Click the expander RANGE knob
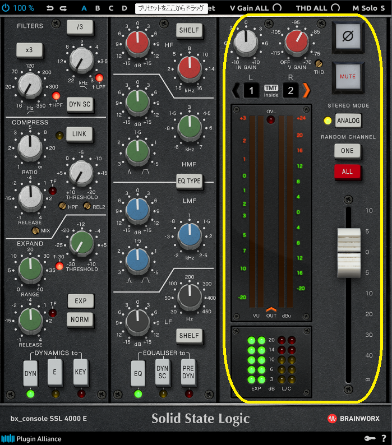392x445 pixels. pos(30,270)
